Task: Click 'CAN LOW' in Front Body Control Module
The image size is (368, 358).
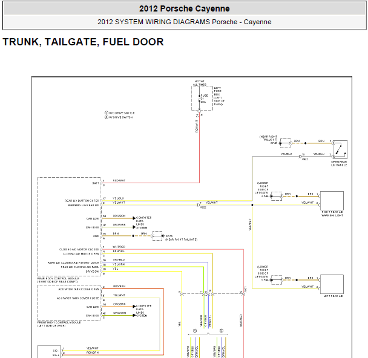Action: (x=93, y=307)
